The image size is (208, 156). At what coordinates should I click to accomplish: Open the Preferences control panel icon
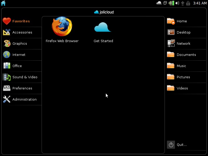pos(7,88)
